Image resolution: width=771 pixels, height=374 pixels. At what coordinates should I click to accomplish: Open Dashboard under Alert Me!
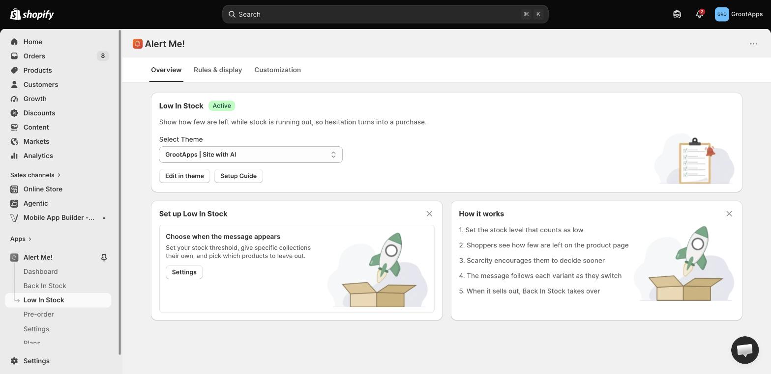40,271
